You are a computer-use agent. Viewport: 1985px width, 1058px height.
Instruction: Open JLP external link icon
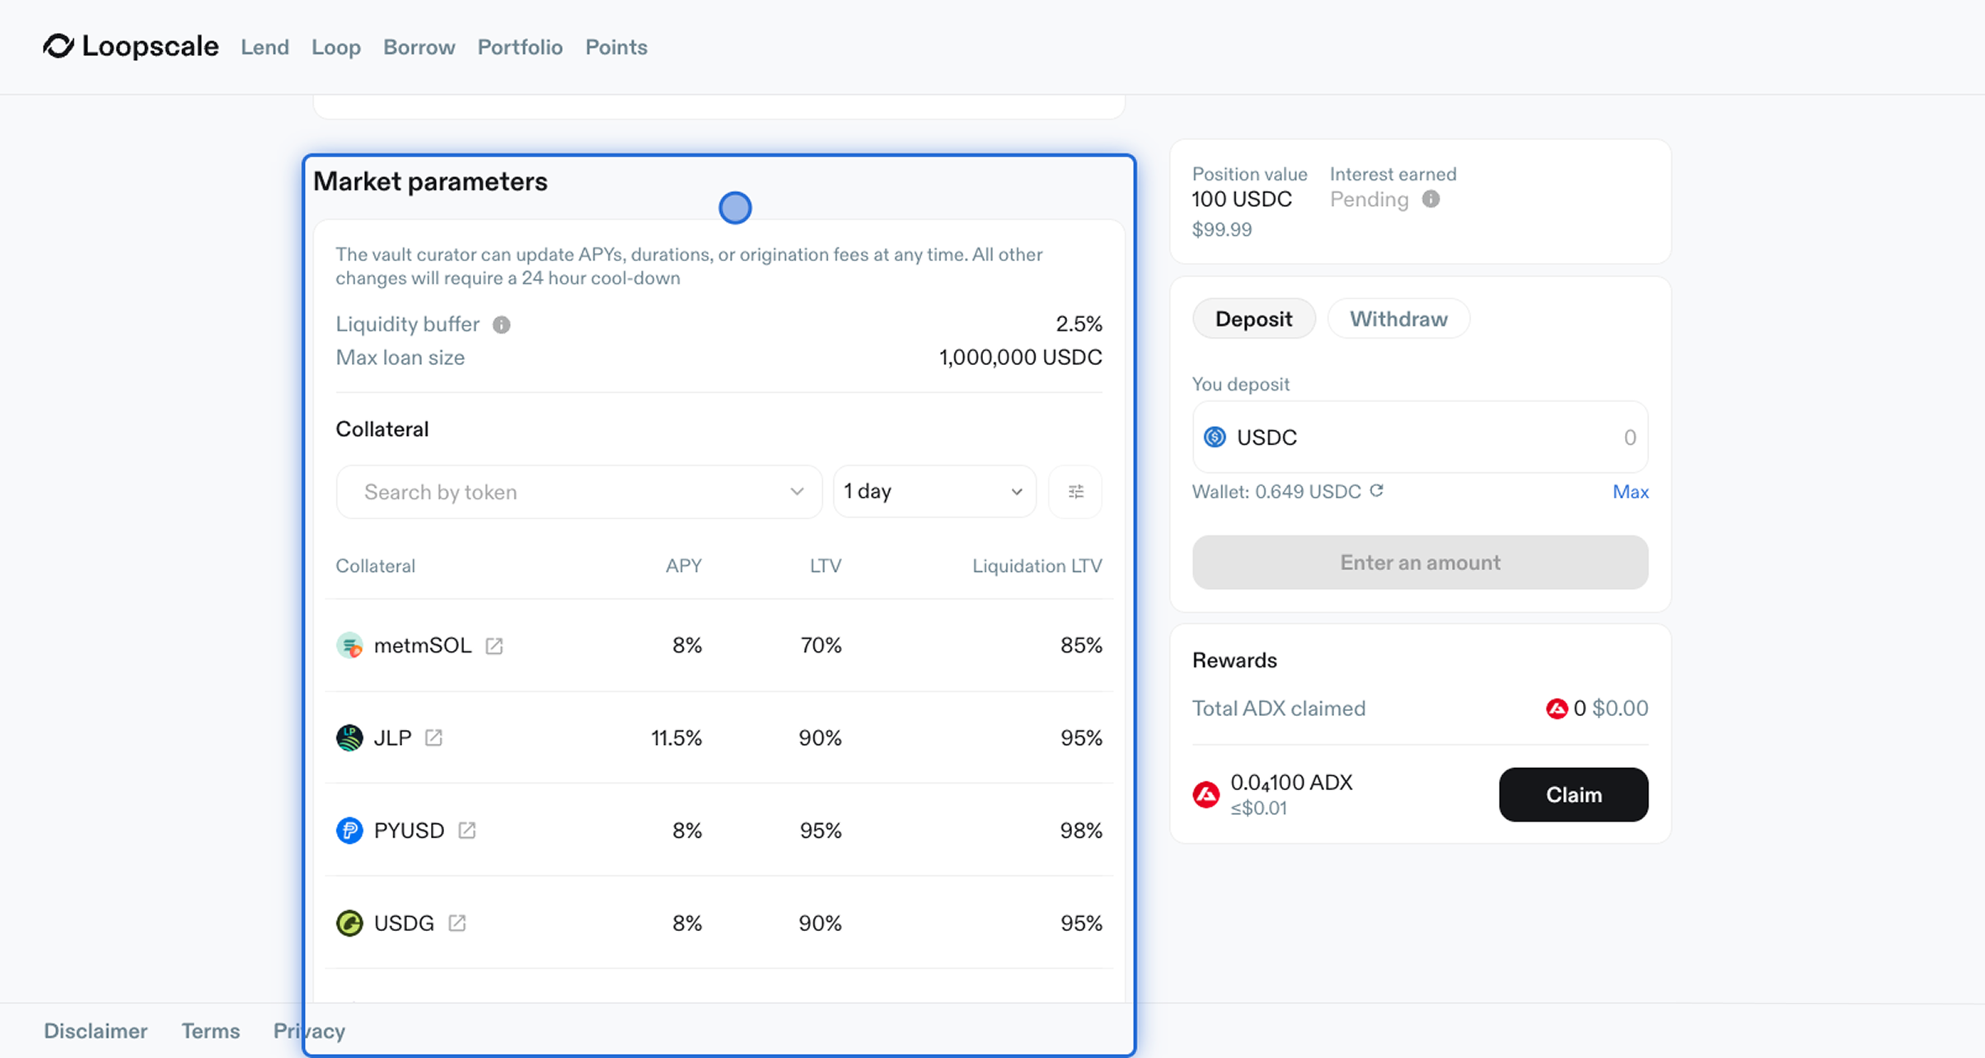tap(433, 738)
